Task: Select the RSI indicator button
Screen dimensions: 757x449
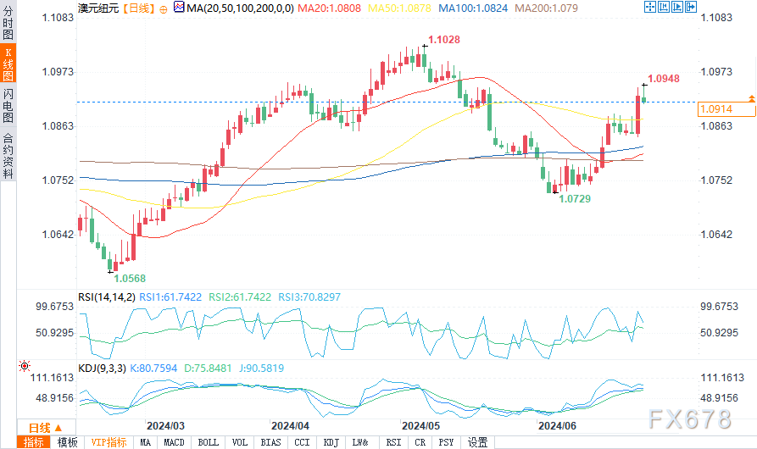Action: click(x=393, y=442)
